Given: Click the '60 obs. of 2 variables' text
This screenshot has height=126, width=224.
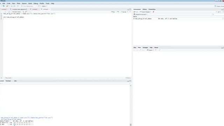Looking at the screenshot, I should tap(168, 19).
